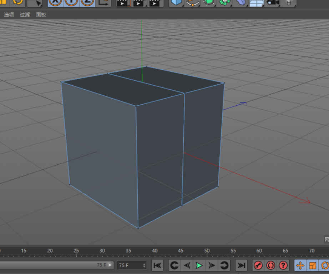This screenshot has height=274, width=329.
Task: Toggle autokeying button
Action: click(271, 265)
